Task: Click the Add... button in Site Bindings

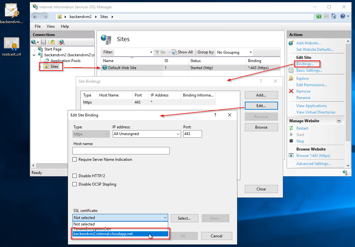Action: coord(261,95)
